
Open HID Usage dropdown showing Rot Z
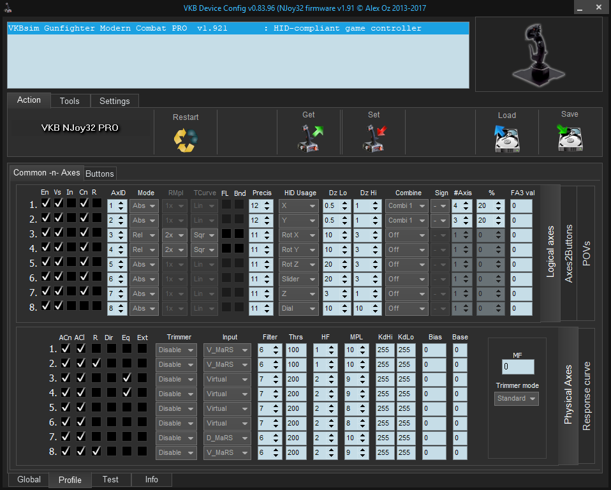(298, 264)
